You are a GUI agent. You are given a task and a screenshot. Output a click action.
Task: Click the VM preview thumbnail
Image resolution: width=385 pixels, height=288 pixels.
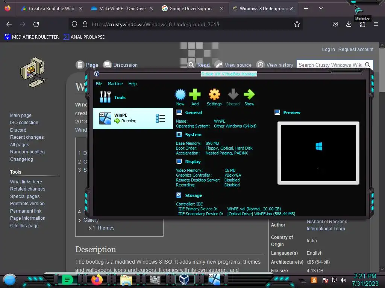(318, 153)
